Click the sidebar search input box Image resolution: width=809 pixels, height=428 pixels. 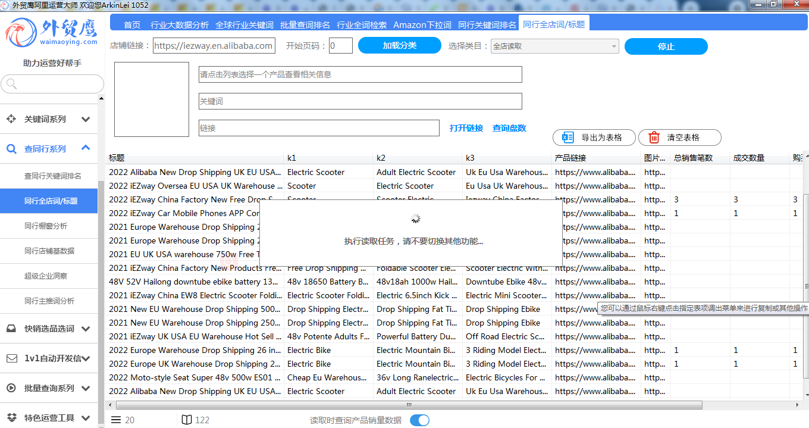click(x=52, y=84)
